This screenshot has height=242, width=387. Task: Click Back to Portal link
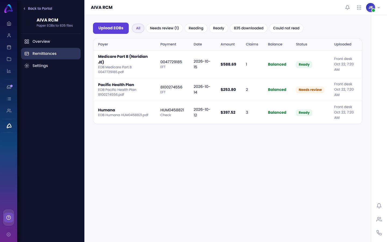coord(38,8)
